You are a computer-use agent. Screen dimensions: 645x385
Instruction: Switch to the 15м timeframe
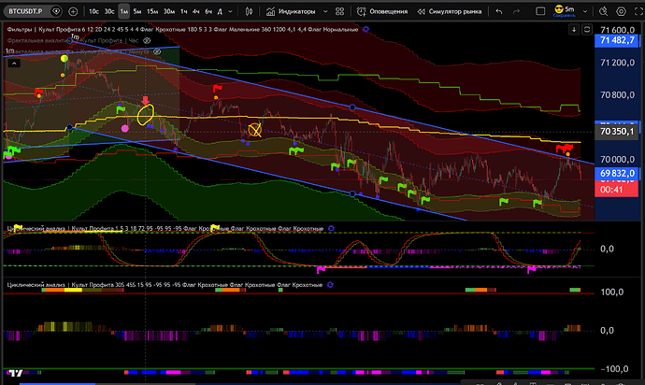pos(152,11)
